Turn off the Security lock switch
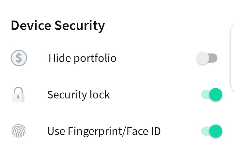 pyautogui.click(x=211, y=95)
